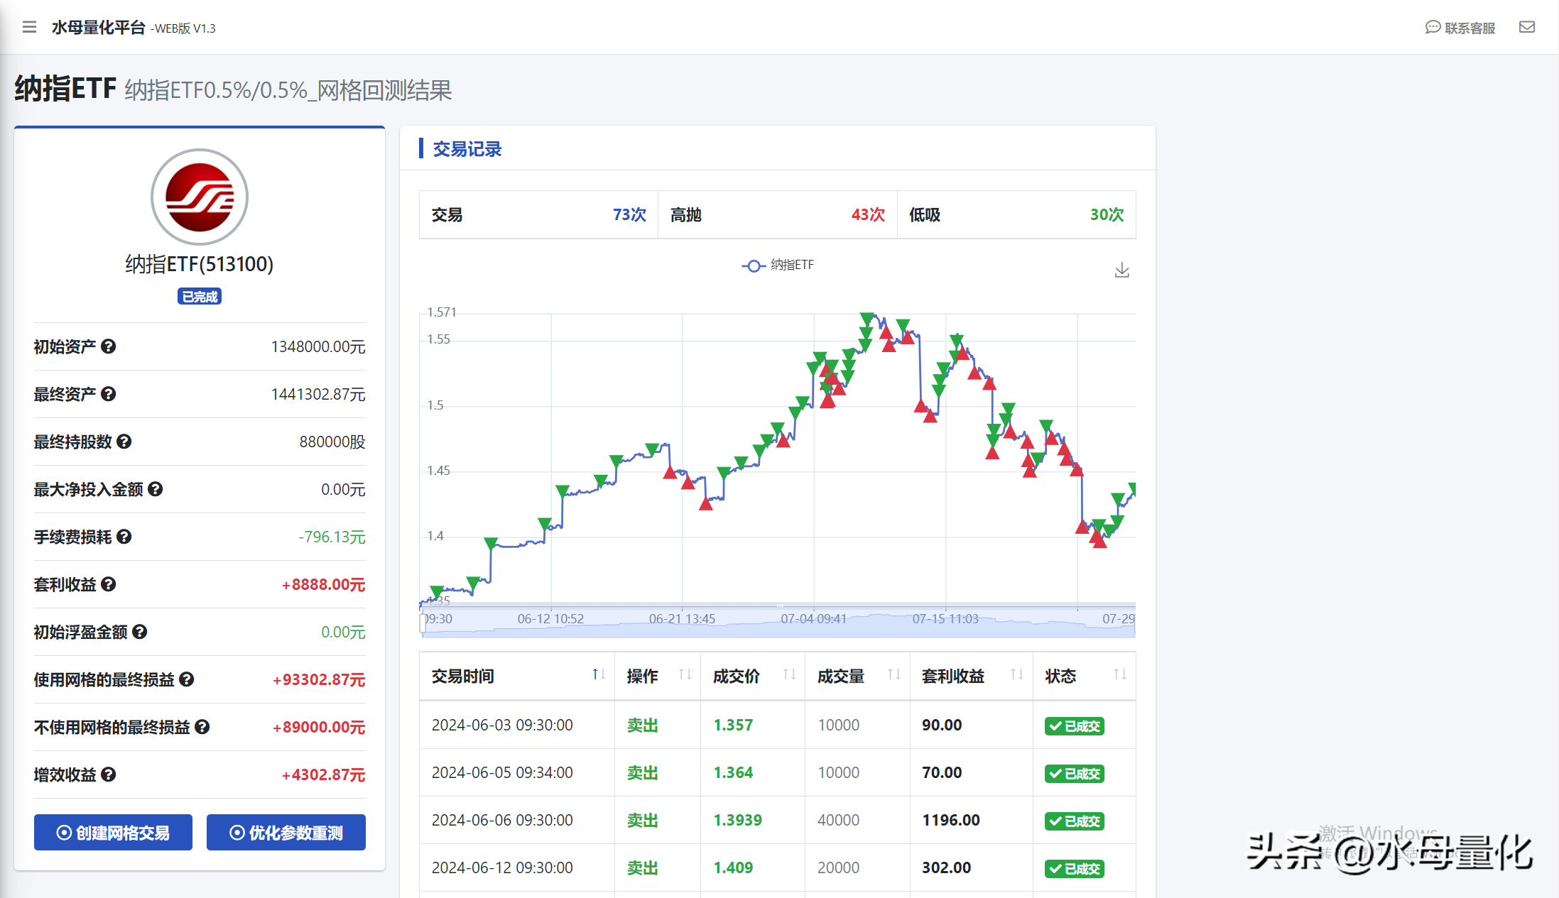Download the chart image icon

pyautogui.click(x=1121, y=270)
